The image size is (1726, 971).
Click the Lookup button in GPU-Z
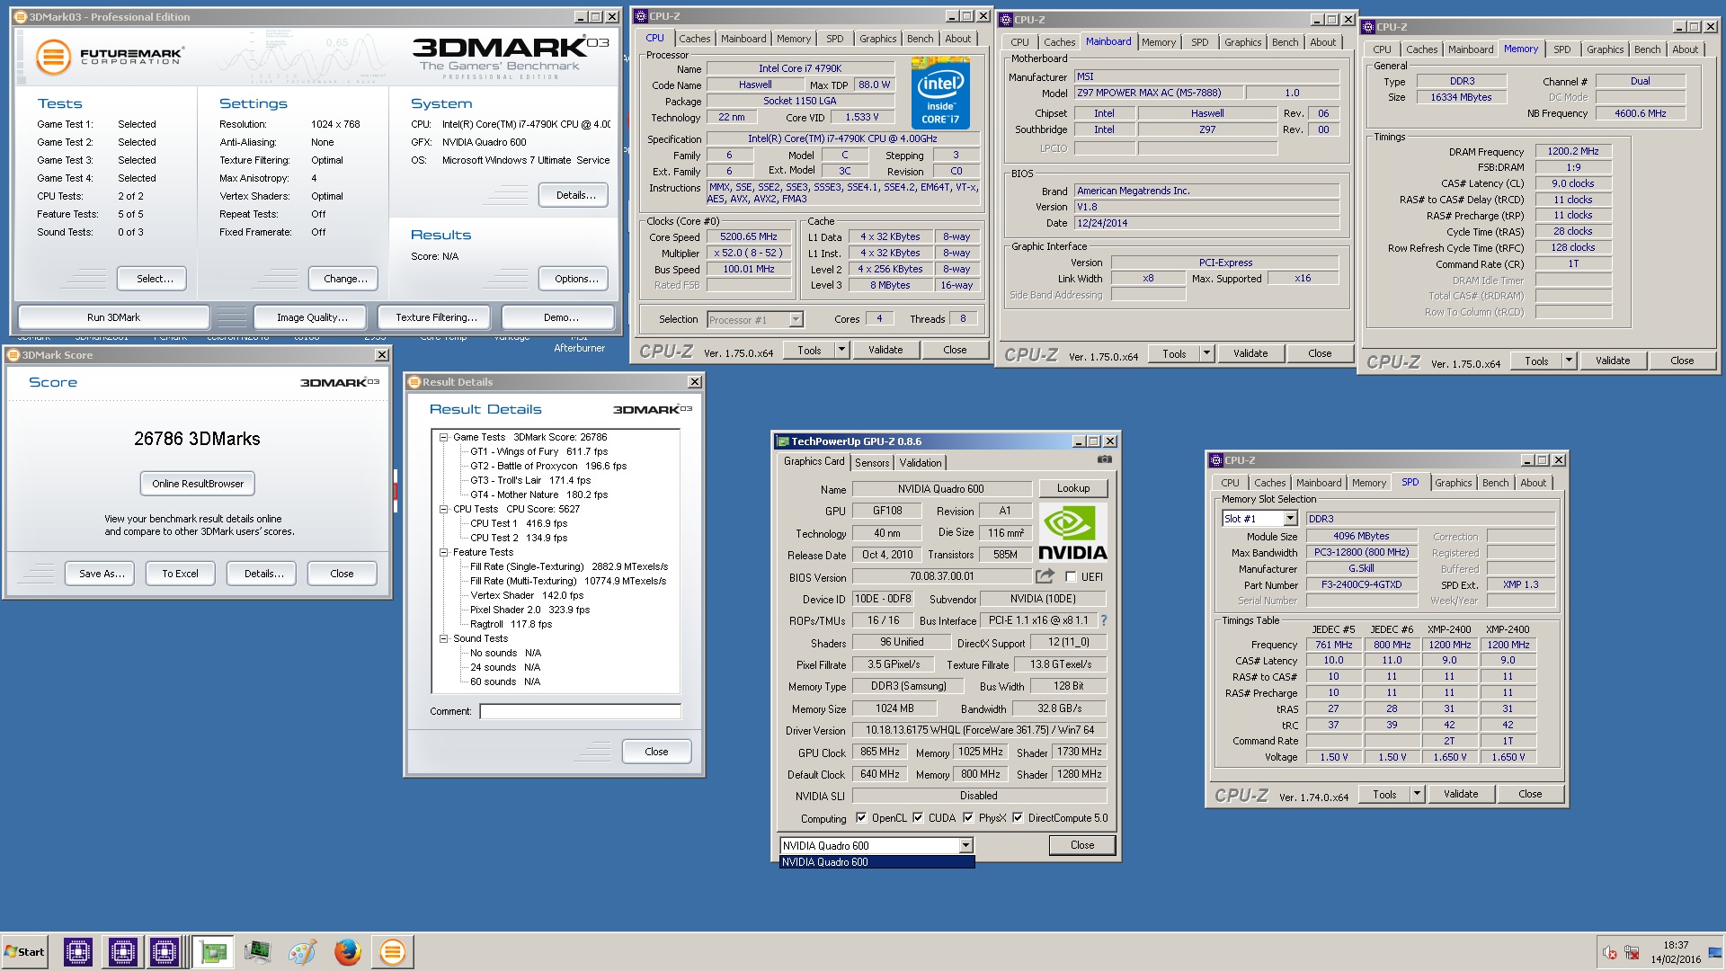coord(1073,488)
